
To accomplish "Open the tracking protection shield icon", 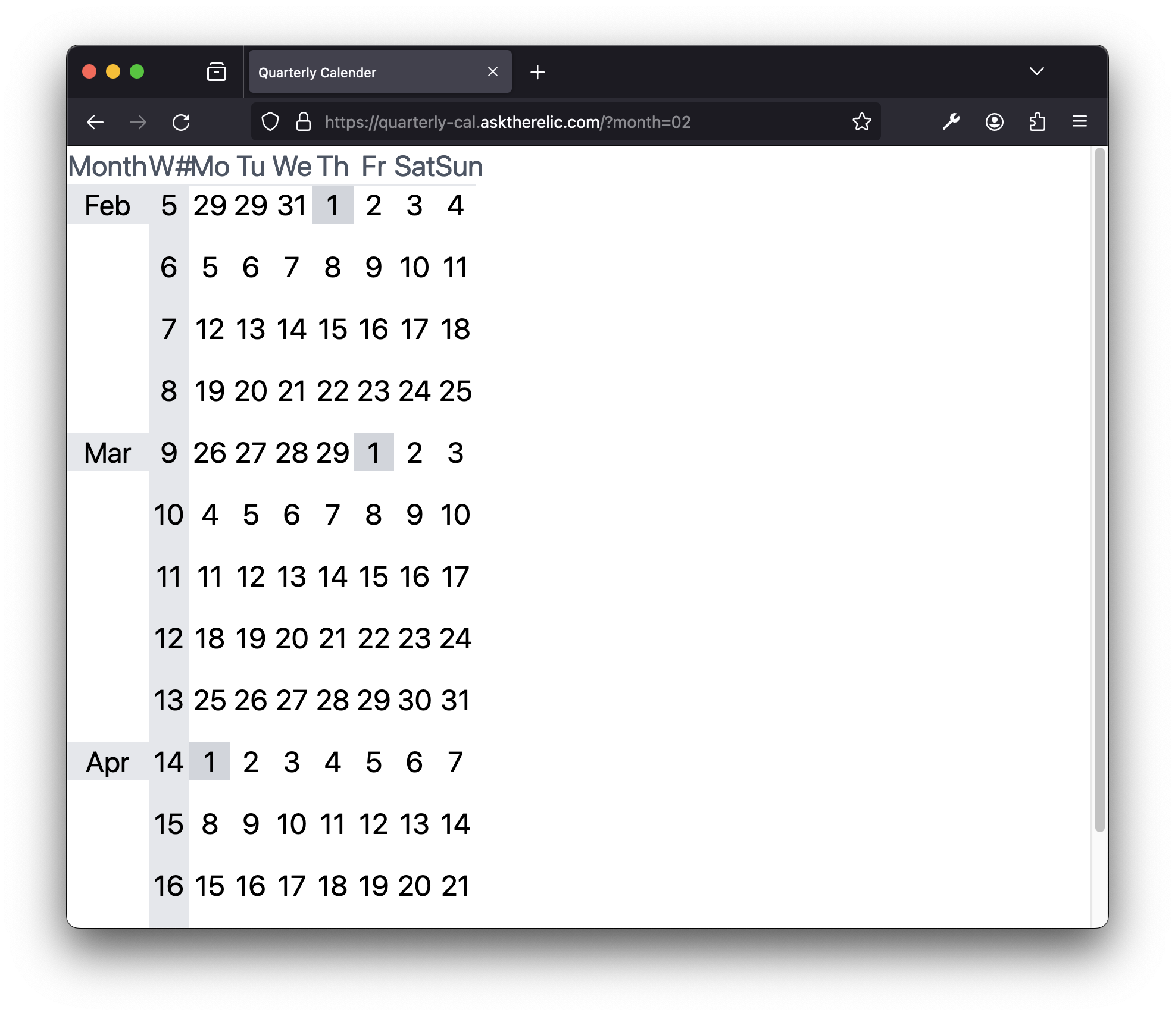I will 270,122.
